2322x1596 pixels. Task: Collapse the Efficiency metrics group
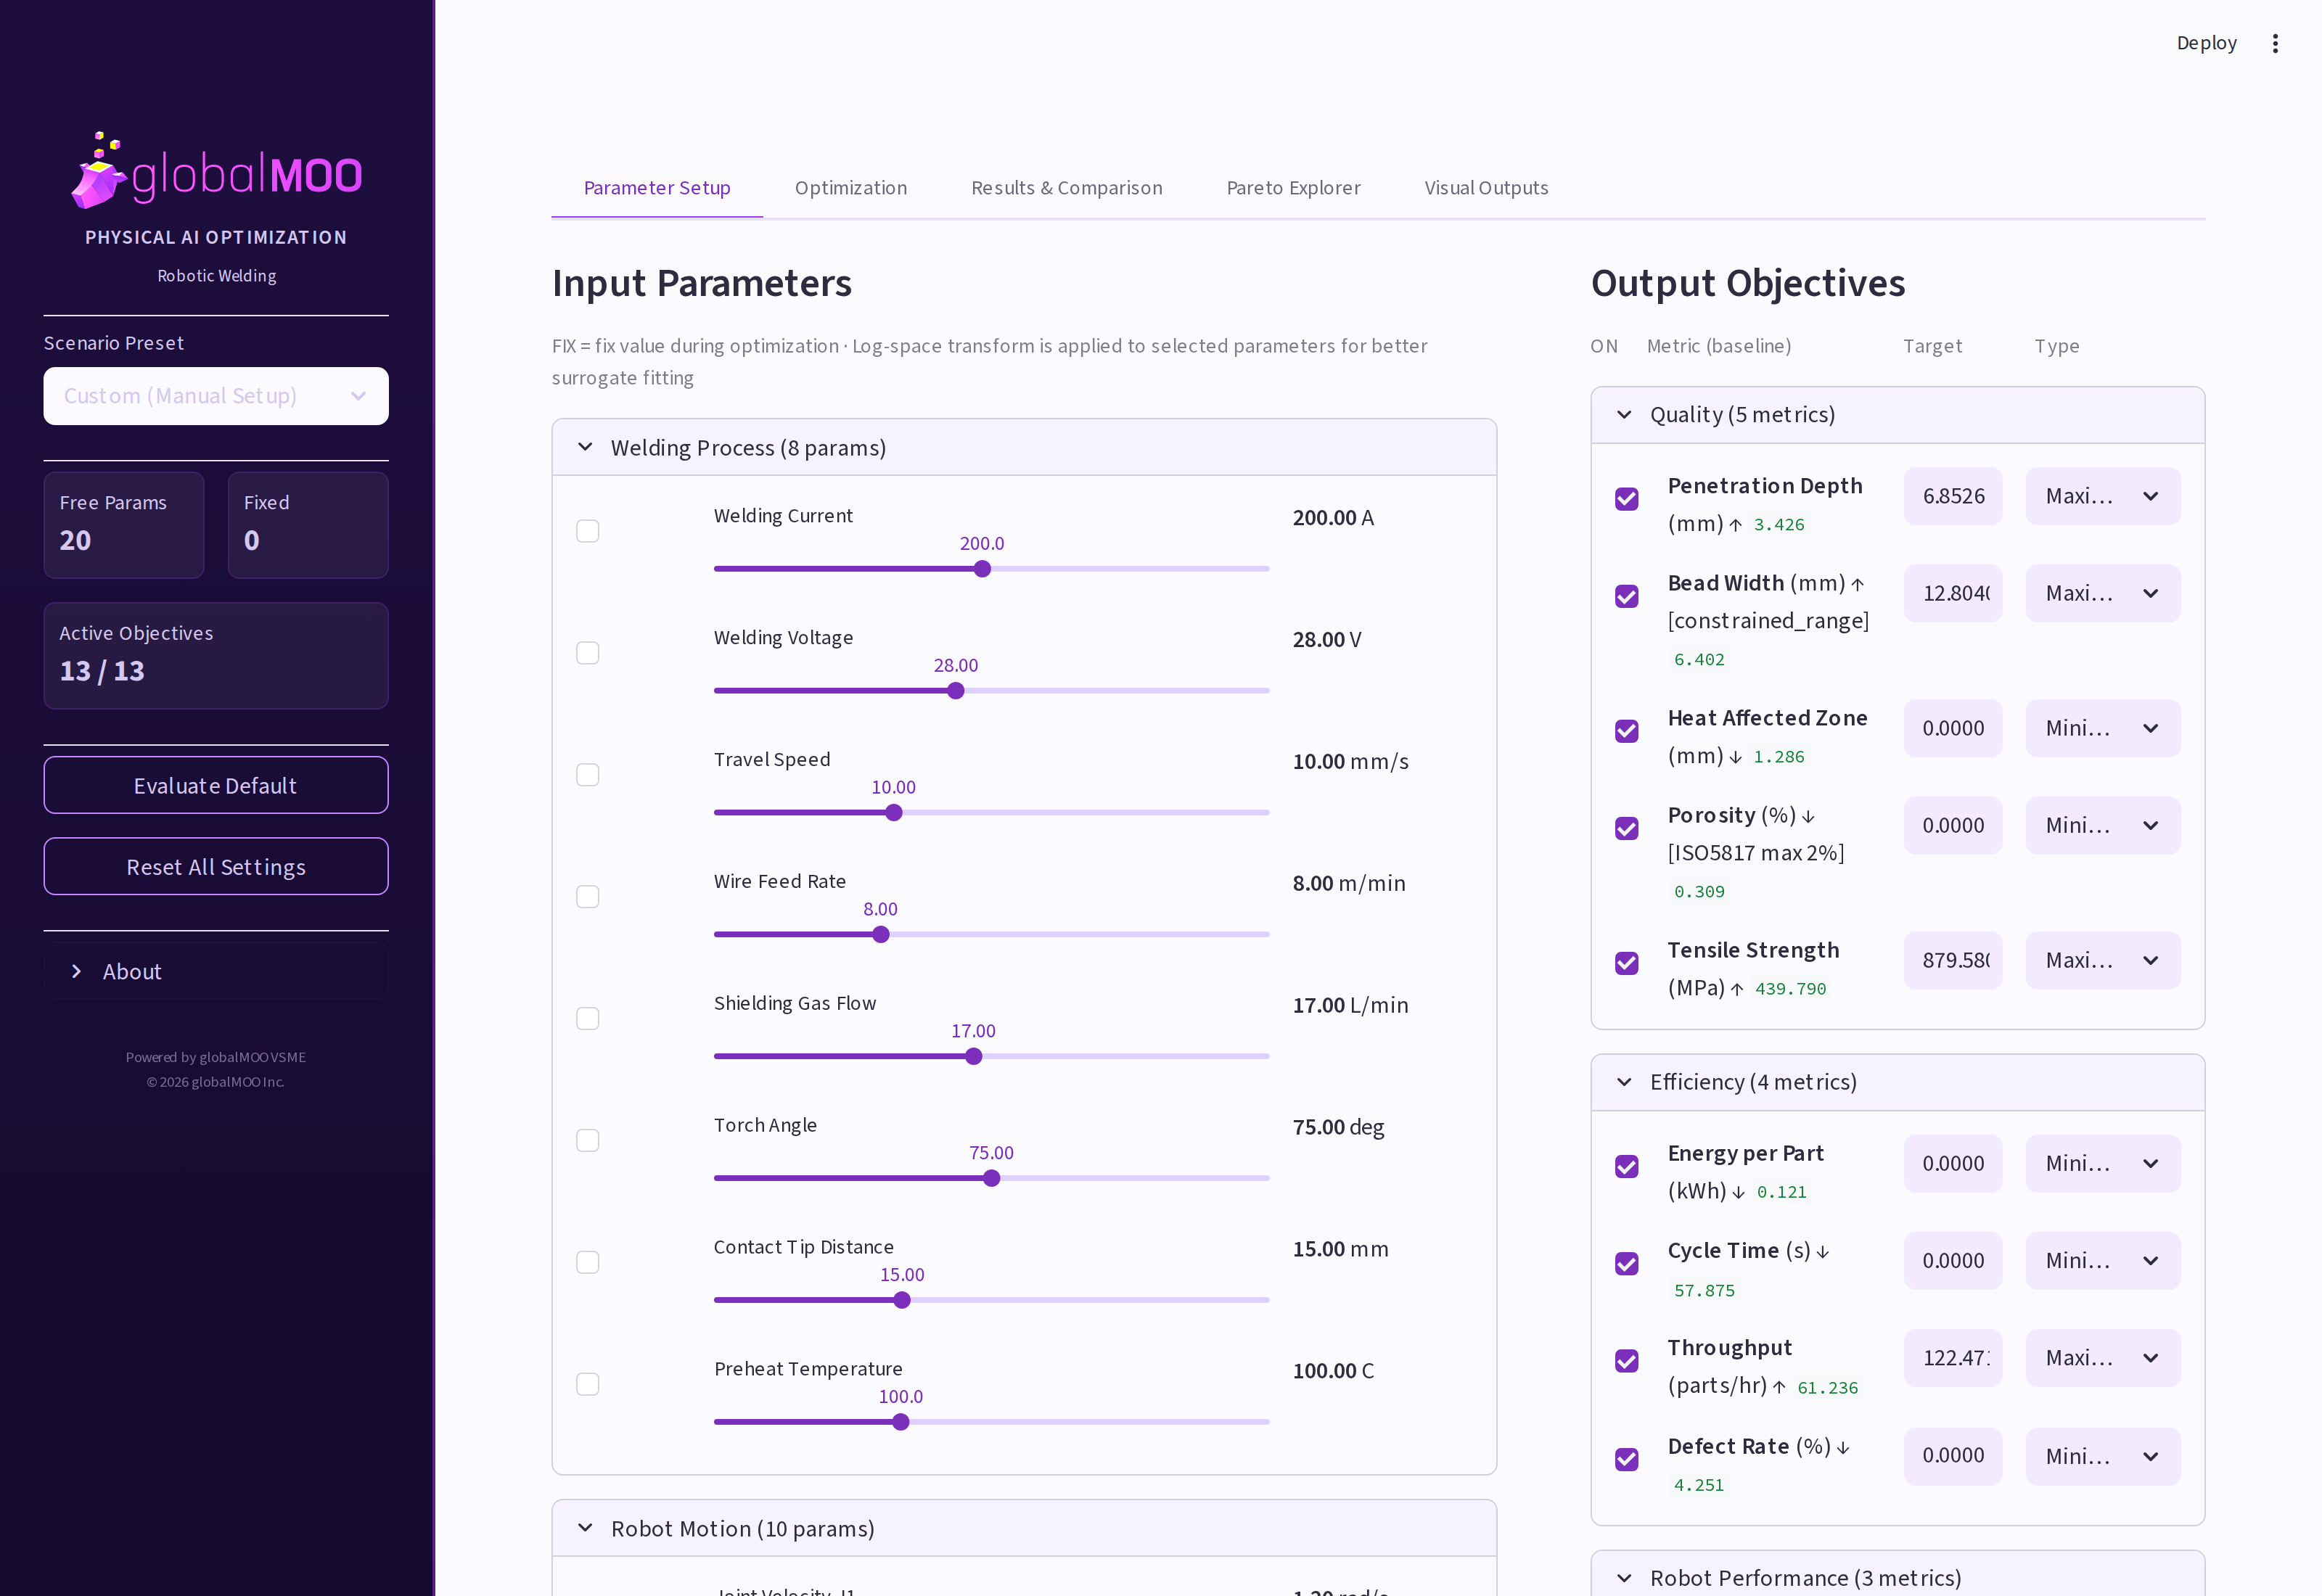click(1897, 1082)
